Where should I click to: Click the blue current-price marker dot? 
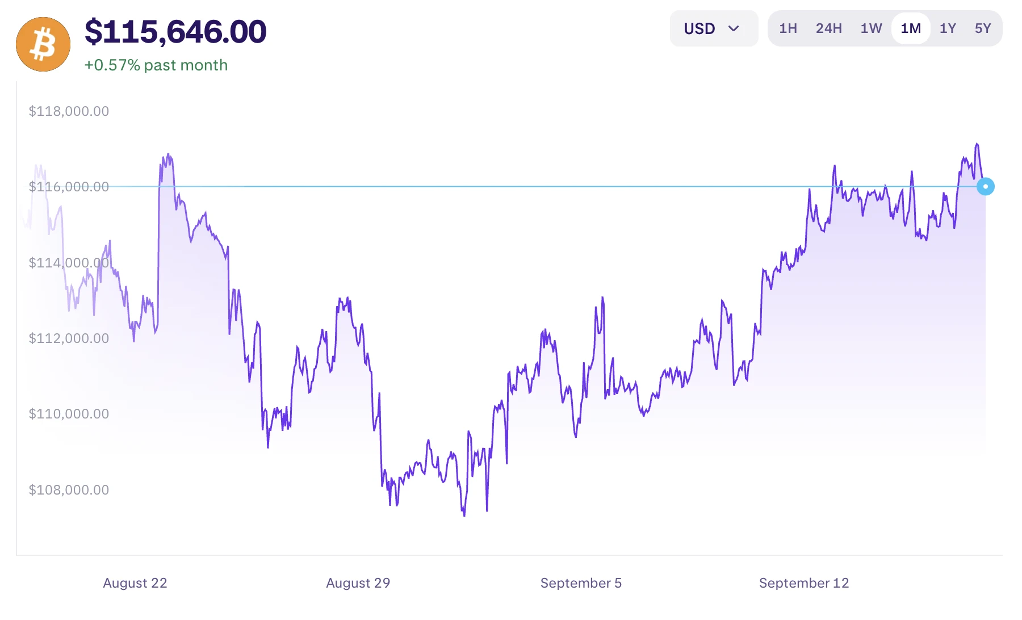[986, 186]
